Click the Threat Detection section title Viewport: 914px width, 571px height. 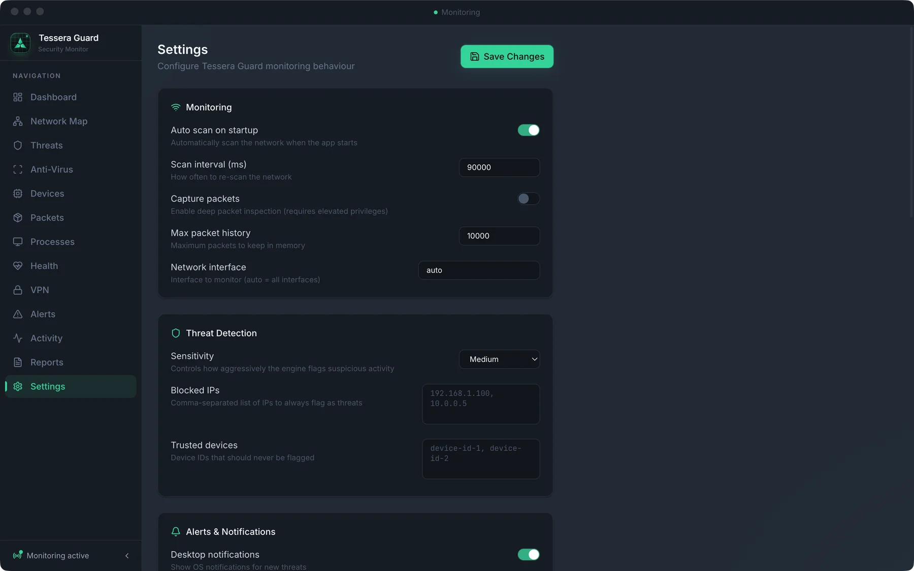[x=221, y=333]
